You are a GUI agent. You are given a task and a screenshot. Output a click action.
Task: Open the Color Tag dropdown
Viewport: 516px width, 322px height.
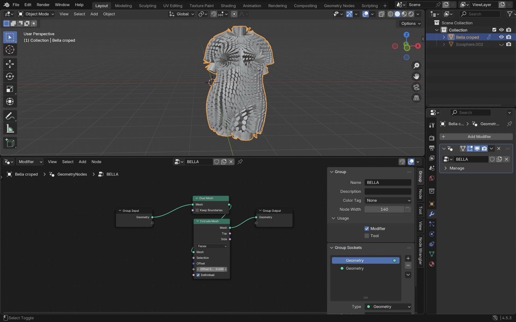click(x=388, y=200)
